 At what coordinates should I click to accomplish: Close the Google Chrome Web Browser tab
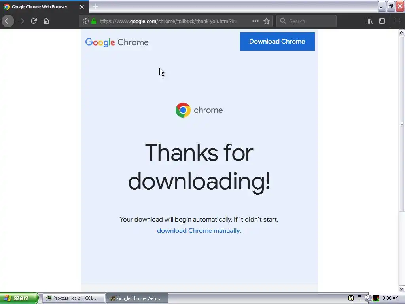point(82,7)
